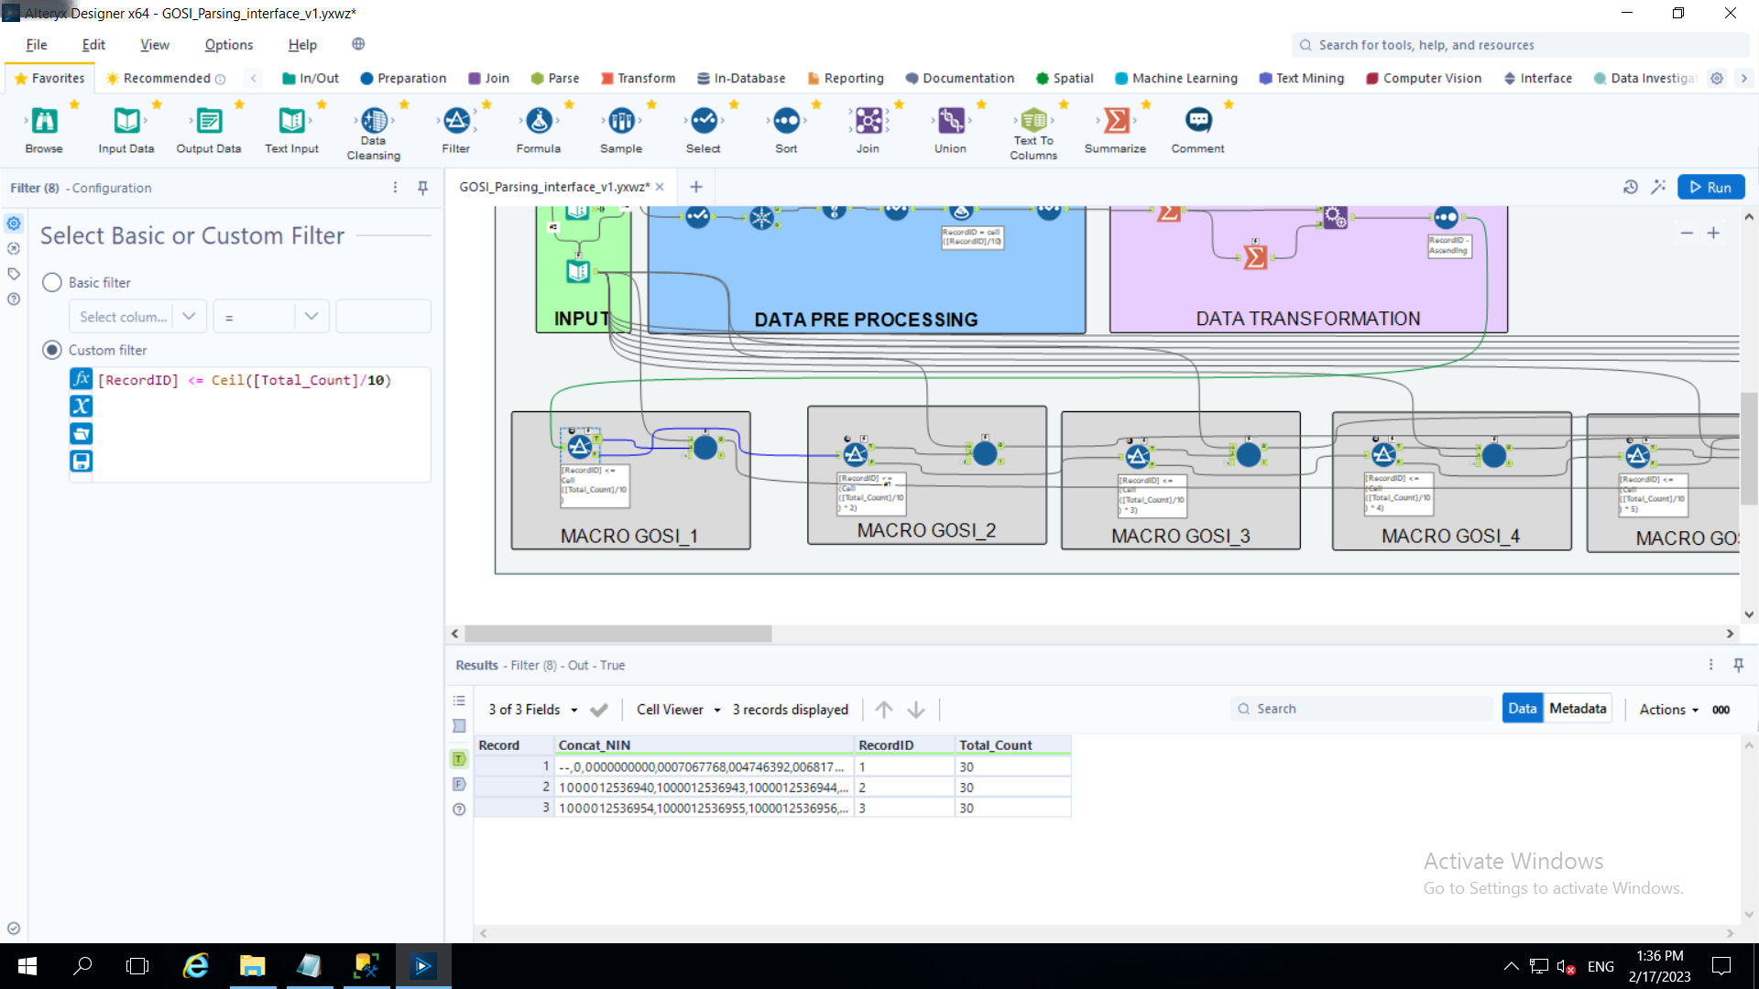
Task: Open the fx expression functions icon
Action: [x=82, y=379]
